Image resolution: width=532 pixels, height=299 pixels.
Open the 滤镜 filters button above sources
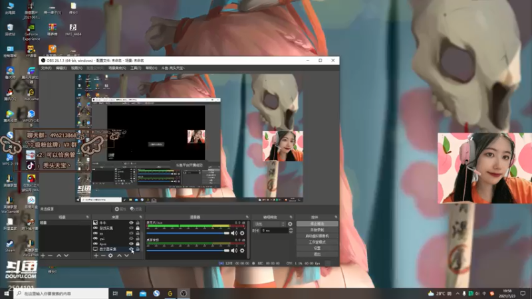tap(136, 209)
